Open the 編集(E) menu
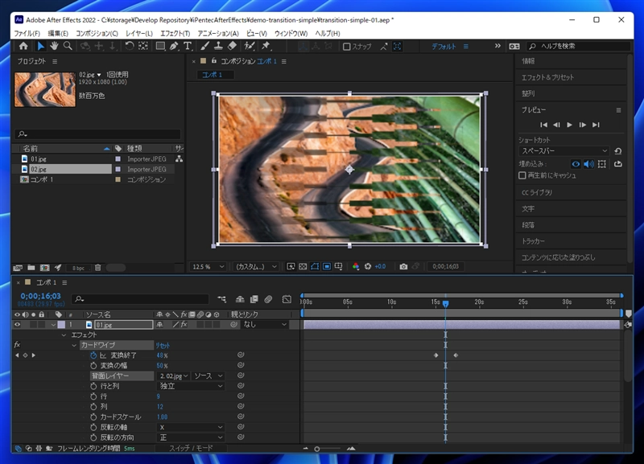The image size is (644, 464). pos(58,33)
